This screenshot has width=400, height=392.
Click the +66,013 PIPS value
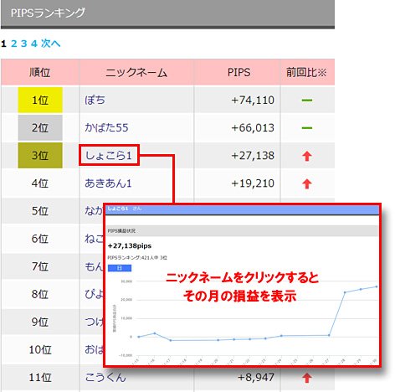coord(253,128)
